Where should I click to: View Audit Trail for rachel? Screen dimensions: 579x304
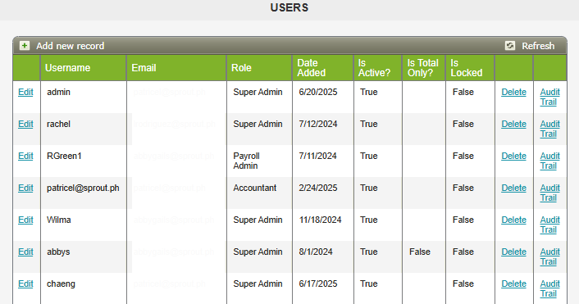point(549,129)
